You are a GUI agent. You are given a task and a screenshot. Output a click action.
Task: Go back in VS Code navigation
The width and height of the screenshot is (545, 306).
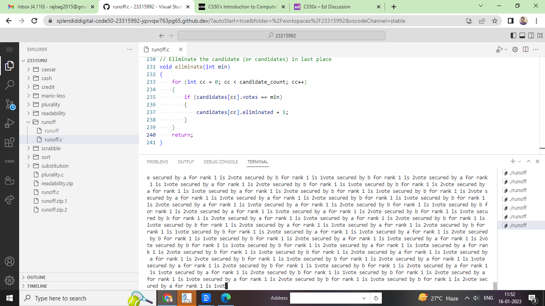162,35
